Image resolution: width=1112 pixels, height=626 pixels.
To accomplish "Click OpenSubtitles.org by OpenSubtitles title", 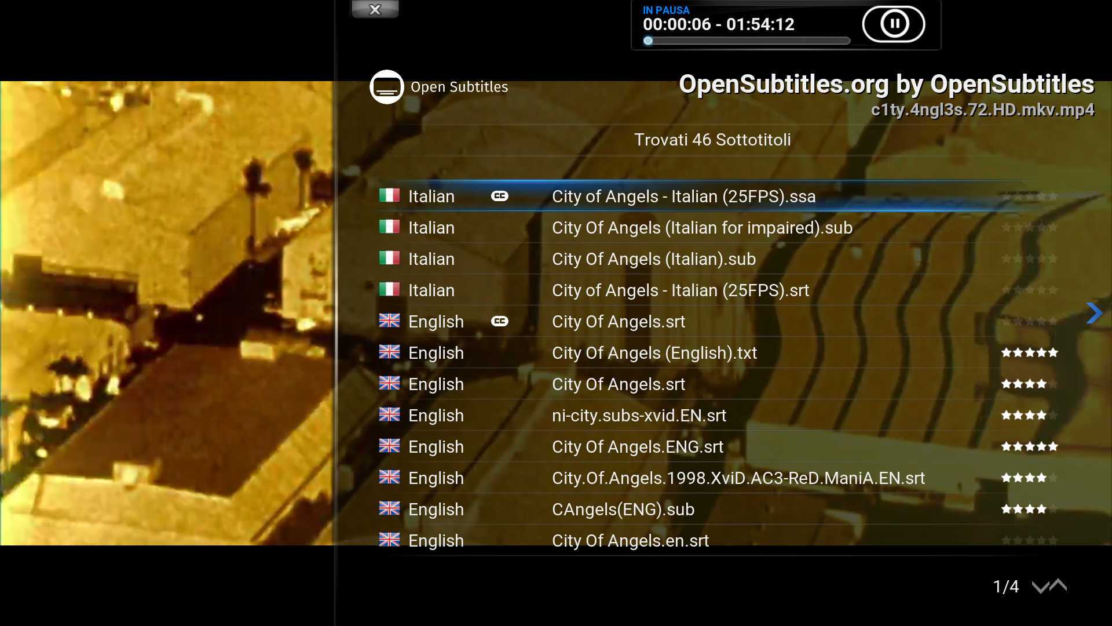I will (887, 85).
